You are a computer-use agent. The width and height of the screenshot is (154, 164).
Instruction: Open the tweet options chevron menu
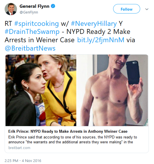147,9
